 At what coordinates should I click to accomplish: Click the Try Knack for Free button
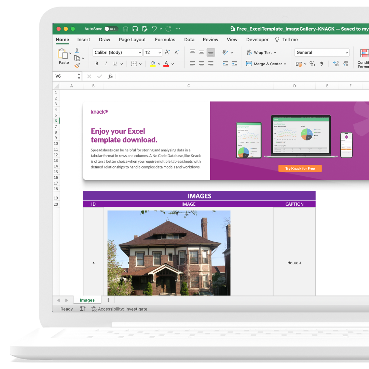pos(300,168)
